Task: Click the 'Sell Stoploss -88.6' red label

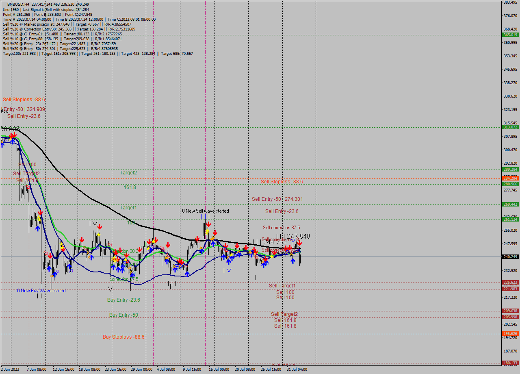Action: [282, 181]
